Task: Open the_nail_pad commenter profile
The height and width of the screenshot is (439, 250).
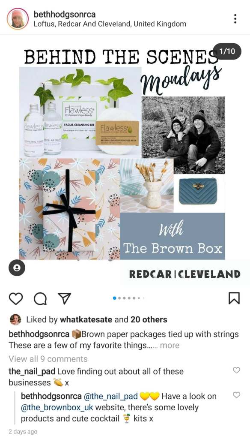Action: pyautogui.click(x=32, y=372)
